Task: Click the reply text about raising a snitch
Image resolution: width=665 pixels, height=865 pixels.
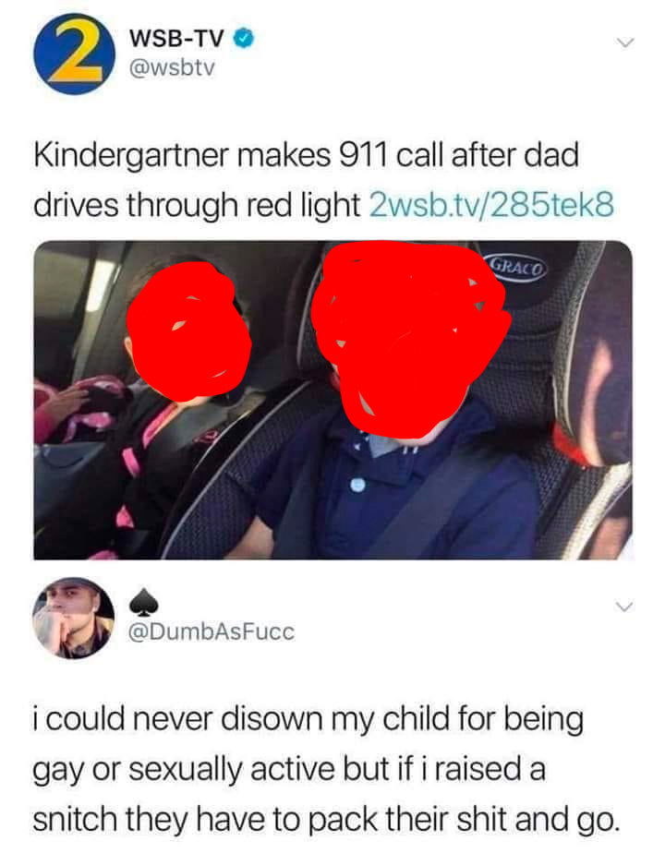Action: tap(326, 769)
